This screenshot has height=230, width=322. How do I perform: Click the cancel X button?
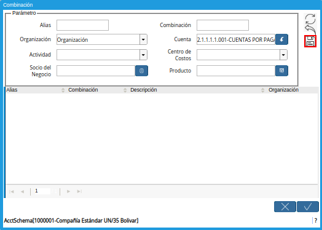click(x=285, y=207)
